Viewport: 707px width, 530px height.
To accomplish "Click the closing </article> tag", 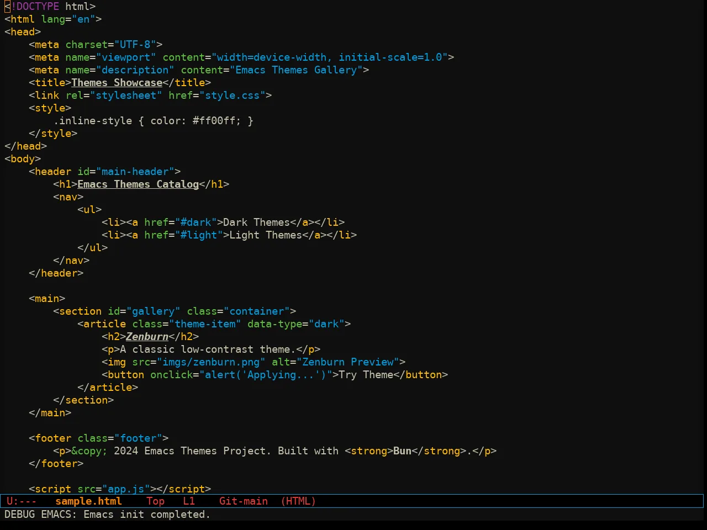I will click(108, 388).
